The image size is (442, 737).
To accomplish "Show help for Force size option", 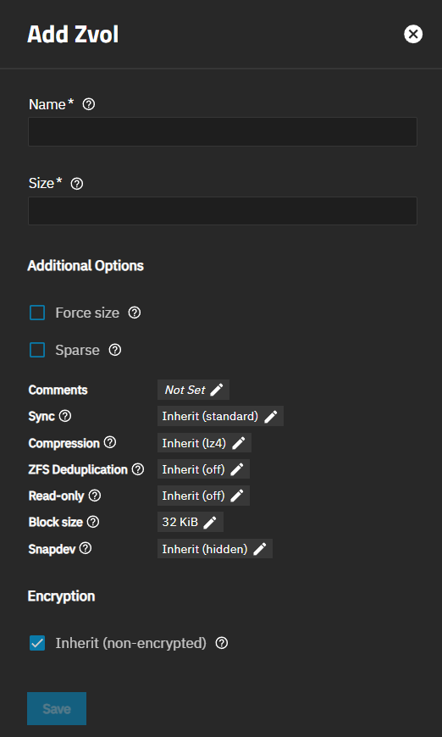I will (x=135, y=313).
